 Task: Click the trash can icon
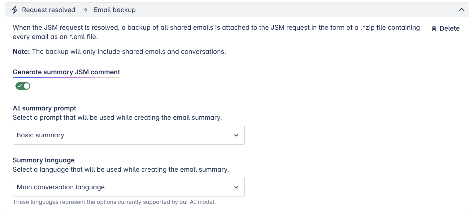pos(434,28)
